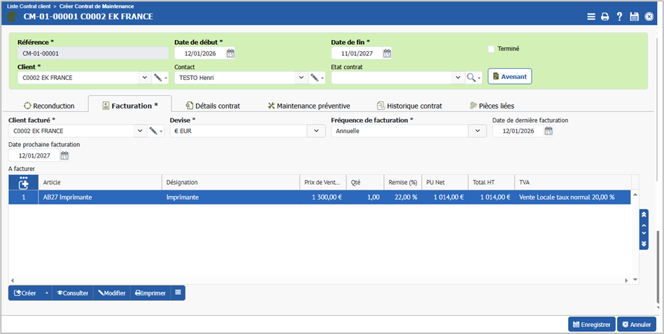
Task: Toggle the Terminé checkbox
Action: tap(491, 49)
